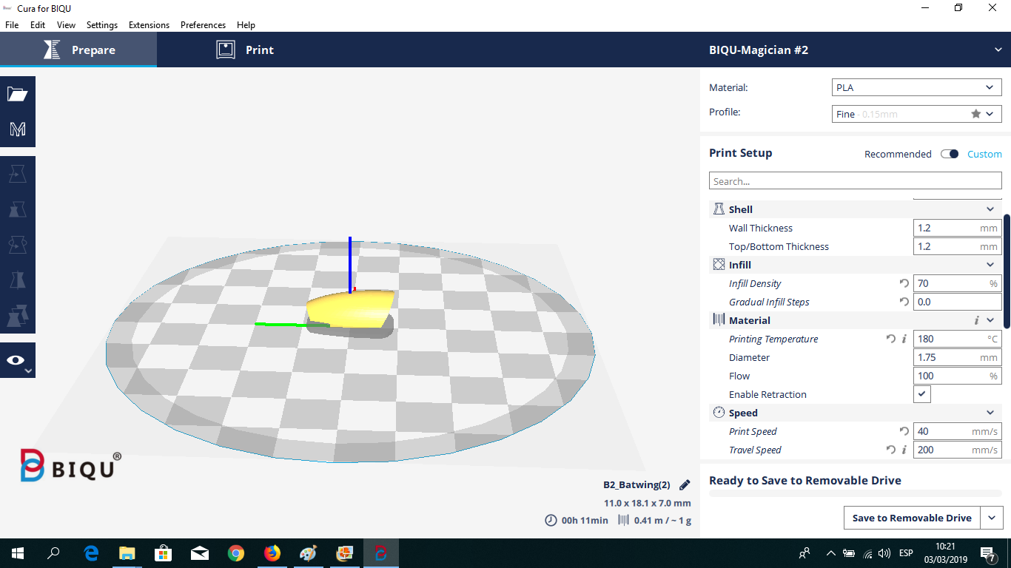Show info icon for Travel Speed

tap(904, 450)
